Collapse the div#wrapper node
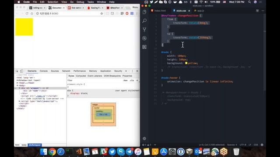280x157 pixels. click(19, 88)
